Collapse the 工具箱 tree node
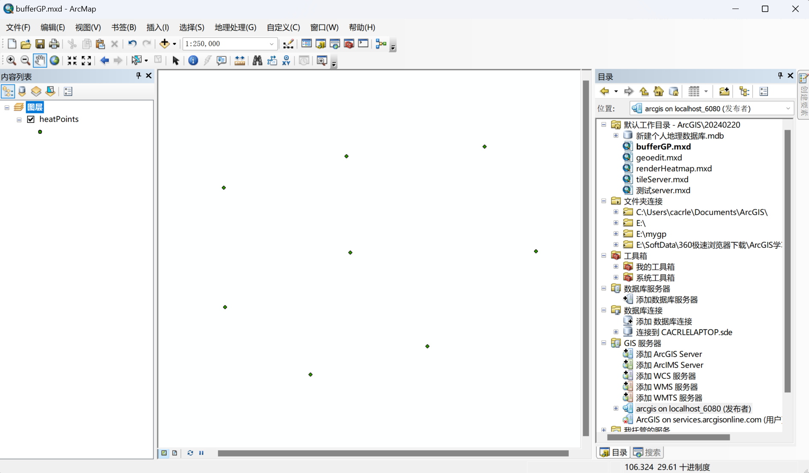This screenshot has height=473, width=809. point(603,255)
